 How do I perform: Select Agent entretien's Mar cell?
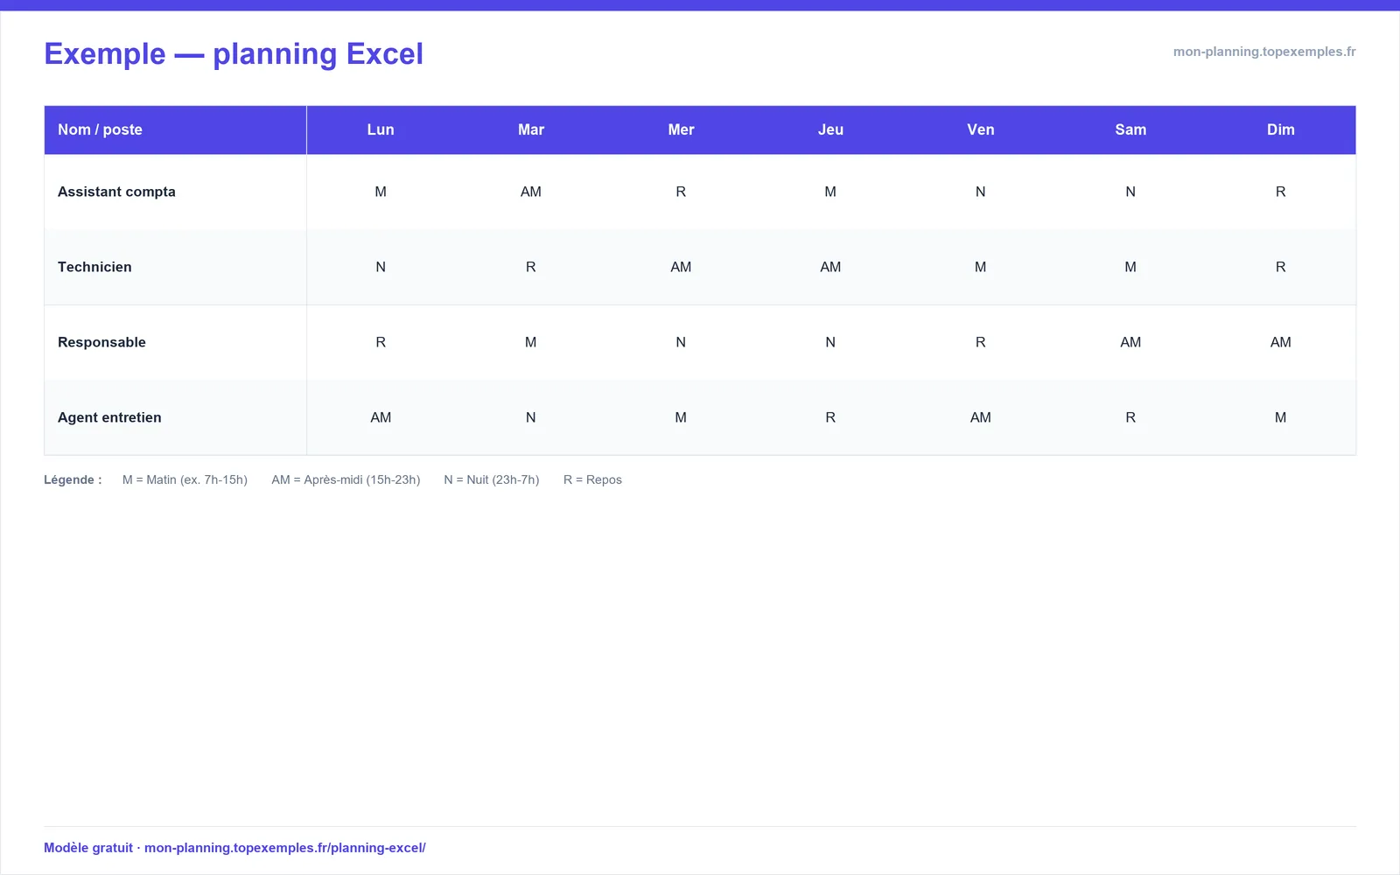pyautogui.click(x=531, y=417)
